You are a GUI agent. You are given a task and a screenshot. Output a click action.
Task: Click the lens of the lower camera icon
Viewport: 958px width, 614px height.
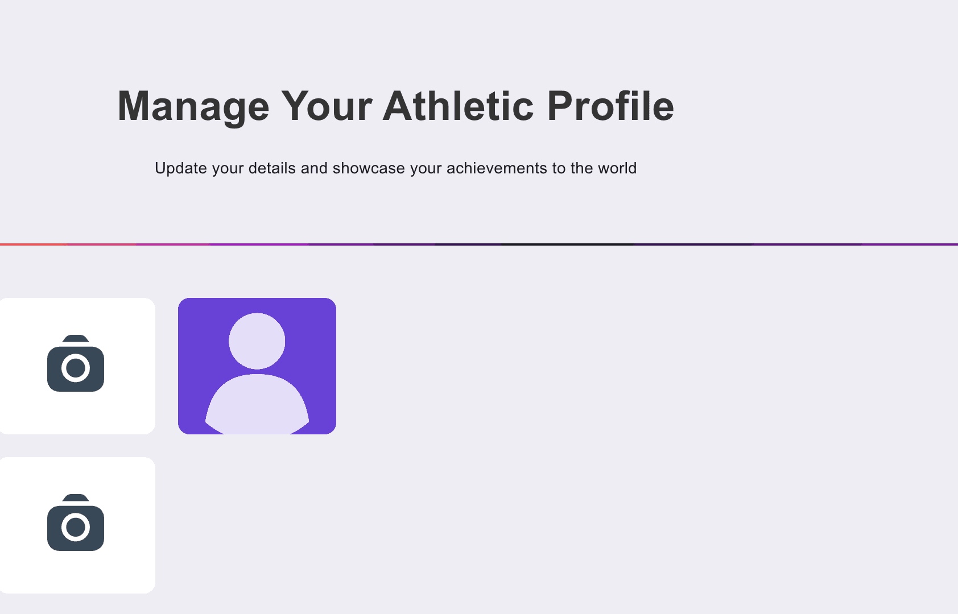coord(76,528)
